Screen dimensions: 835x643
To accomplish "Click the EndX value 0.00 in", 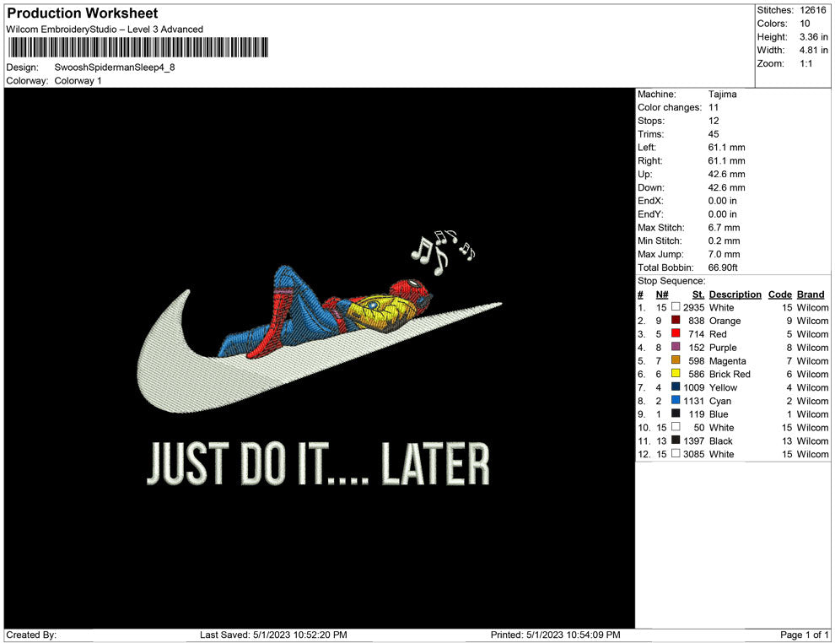I will [723, 200].
